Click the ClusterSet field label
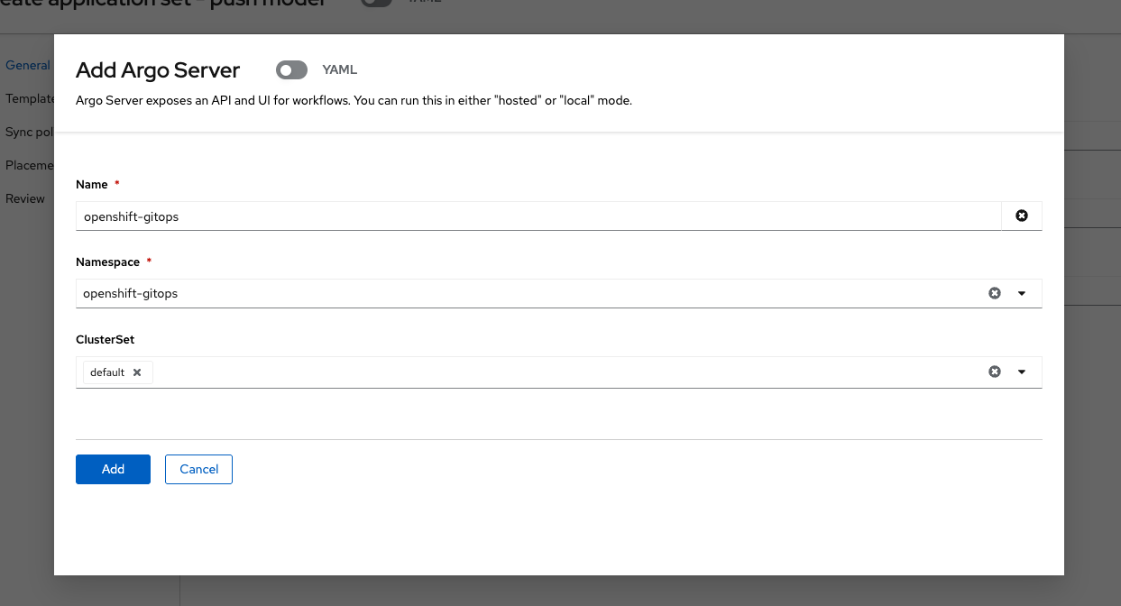The width and height of the screenshot is (1121, 606). tap(105, 339)
